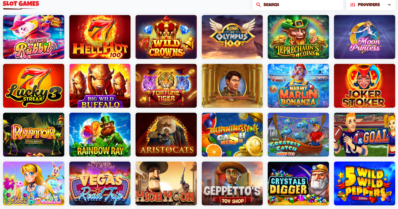Image resolution: width=398 pixels, height=209 pixels.
Task: Select the Aristocats game thumbnail
Action: pos(166,134)
